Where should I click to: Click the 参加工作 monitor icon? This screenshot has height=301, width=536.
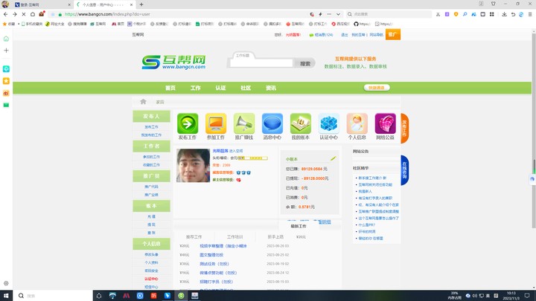point(216,123)
